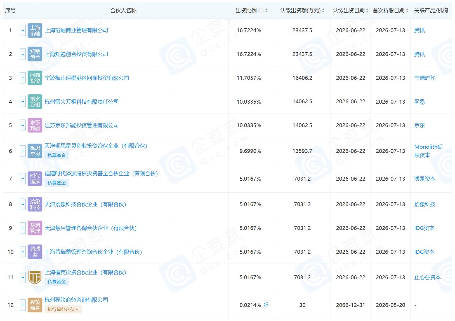Screen dimensions: 455x321
Task: Open IDG资本 link in row 9
Action: 424,228
